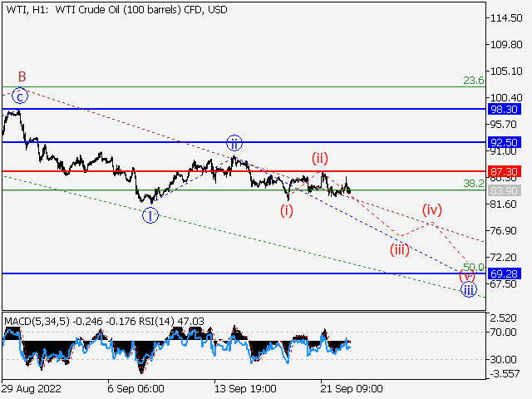The image size is (532, 399).
Task: Click the 23.6 Fibonacci level label
Action: tap(474, 81)
